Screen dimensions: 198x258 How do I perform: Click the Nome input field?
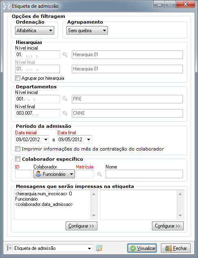[144, 174]
